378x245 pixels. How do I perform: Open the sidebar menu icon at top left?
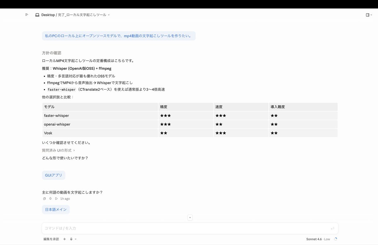[27, 15]
